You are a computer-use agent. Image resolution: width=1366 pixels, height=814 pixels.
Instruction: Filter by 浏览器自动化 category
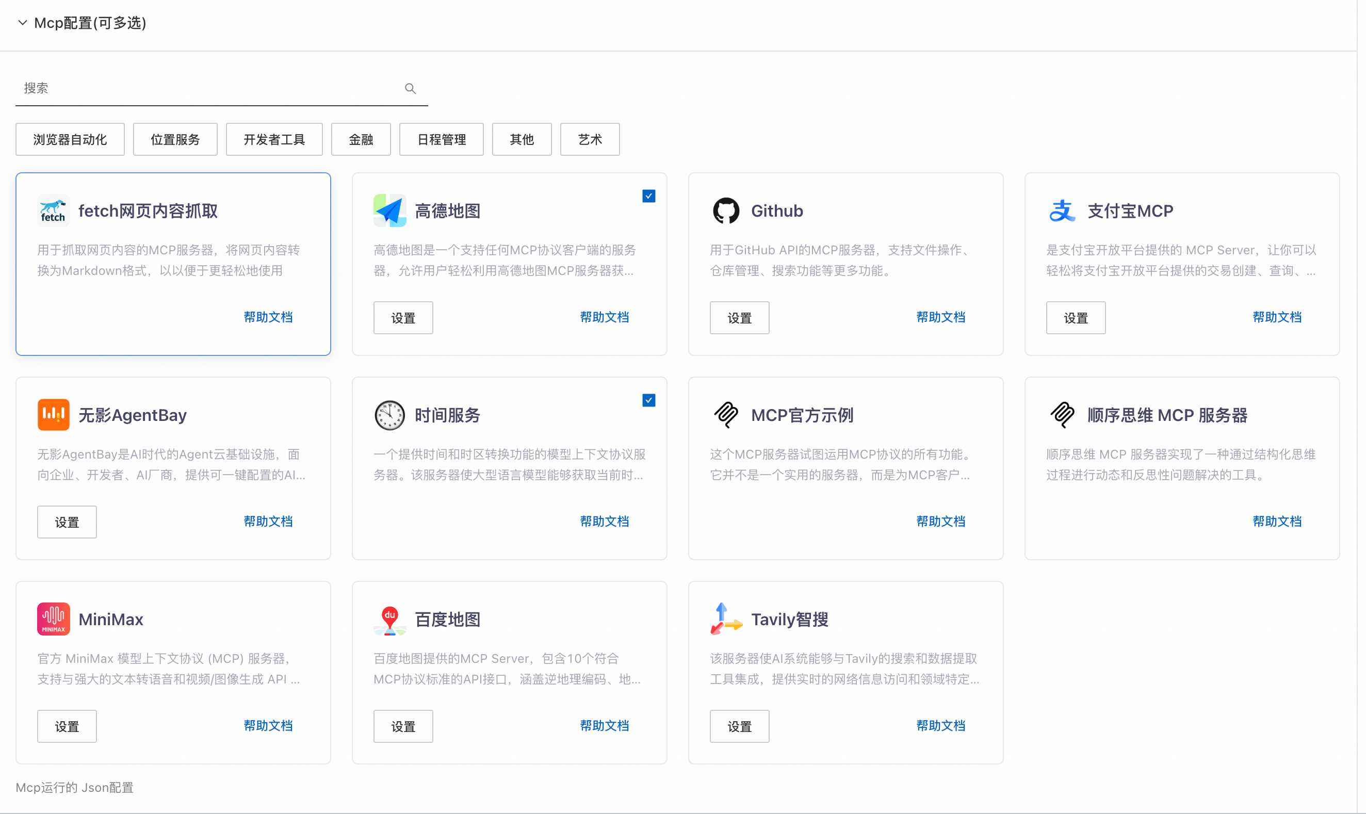pyautogui.click(x=70, y=139)
